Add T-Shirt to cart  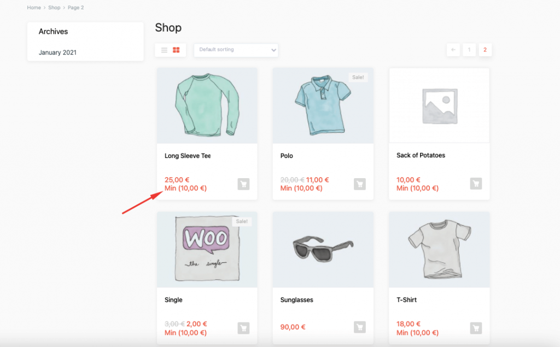pos(475,328)
